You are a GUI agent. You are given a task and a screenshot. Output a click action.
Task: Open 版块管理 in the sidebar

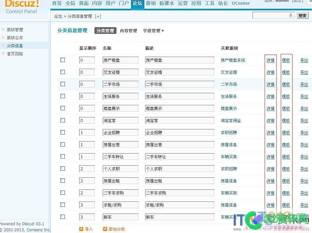click(x=15, y=30)
